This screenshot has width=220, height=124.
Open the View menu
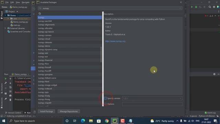click(x=18, y=2)
